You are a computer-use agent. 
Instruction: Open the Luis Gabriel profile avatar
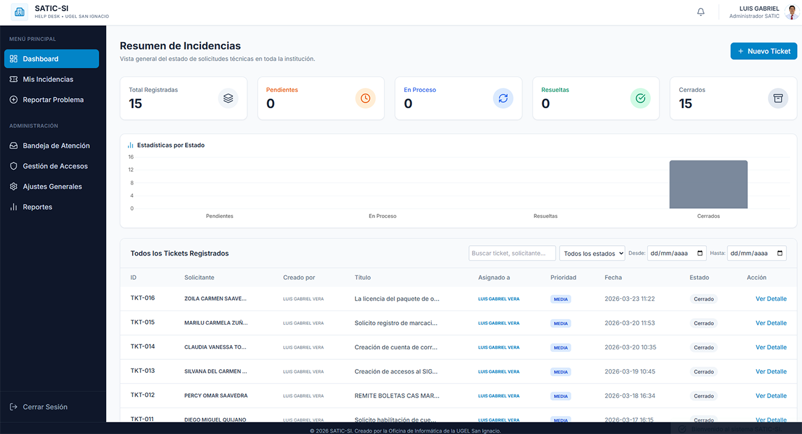click(x=792, y=12)
